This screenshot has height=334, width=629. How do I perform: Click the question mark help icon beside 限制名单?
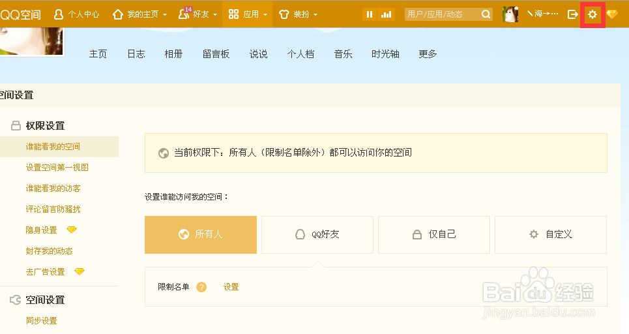tap(201, 287)
